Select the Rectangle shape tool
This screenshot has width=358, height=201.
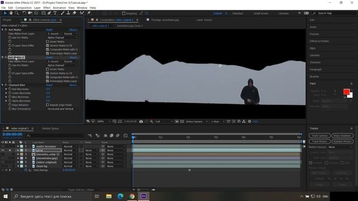click(x=43, y=13)
